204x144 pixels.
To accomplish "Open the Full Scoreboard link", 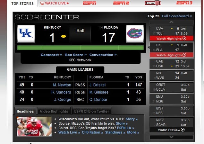I will 177,16.
